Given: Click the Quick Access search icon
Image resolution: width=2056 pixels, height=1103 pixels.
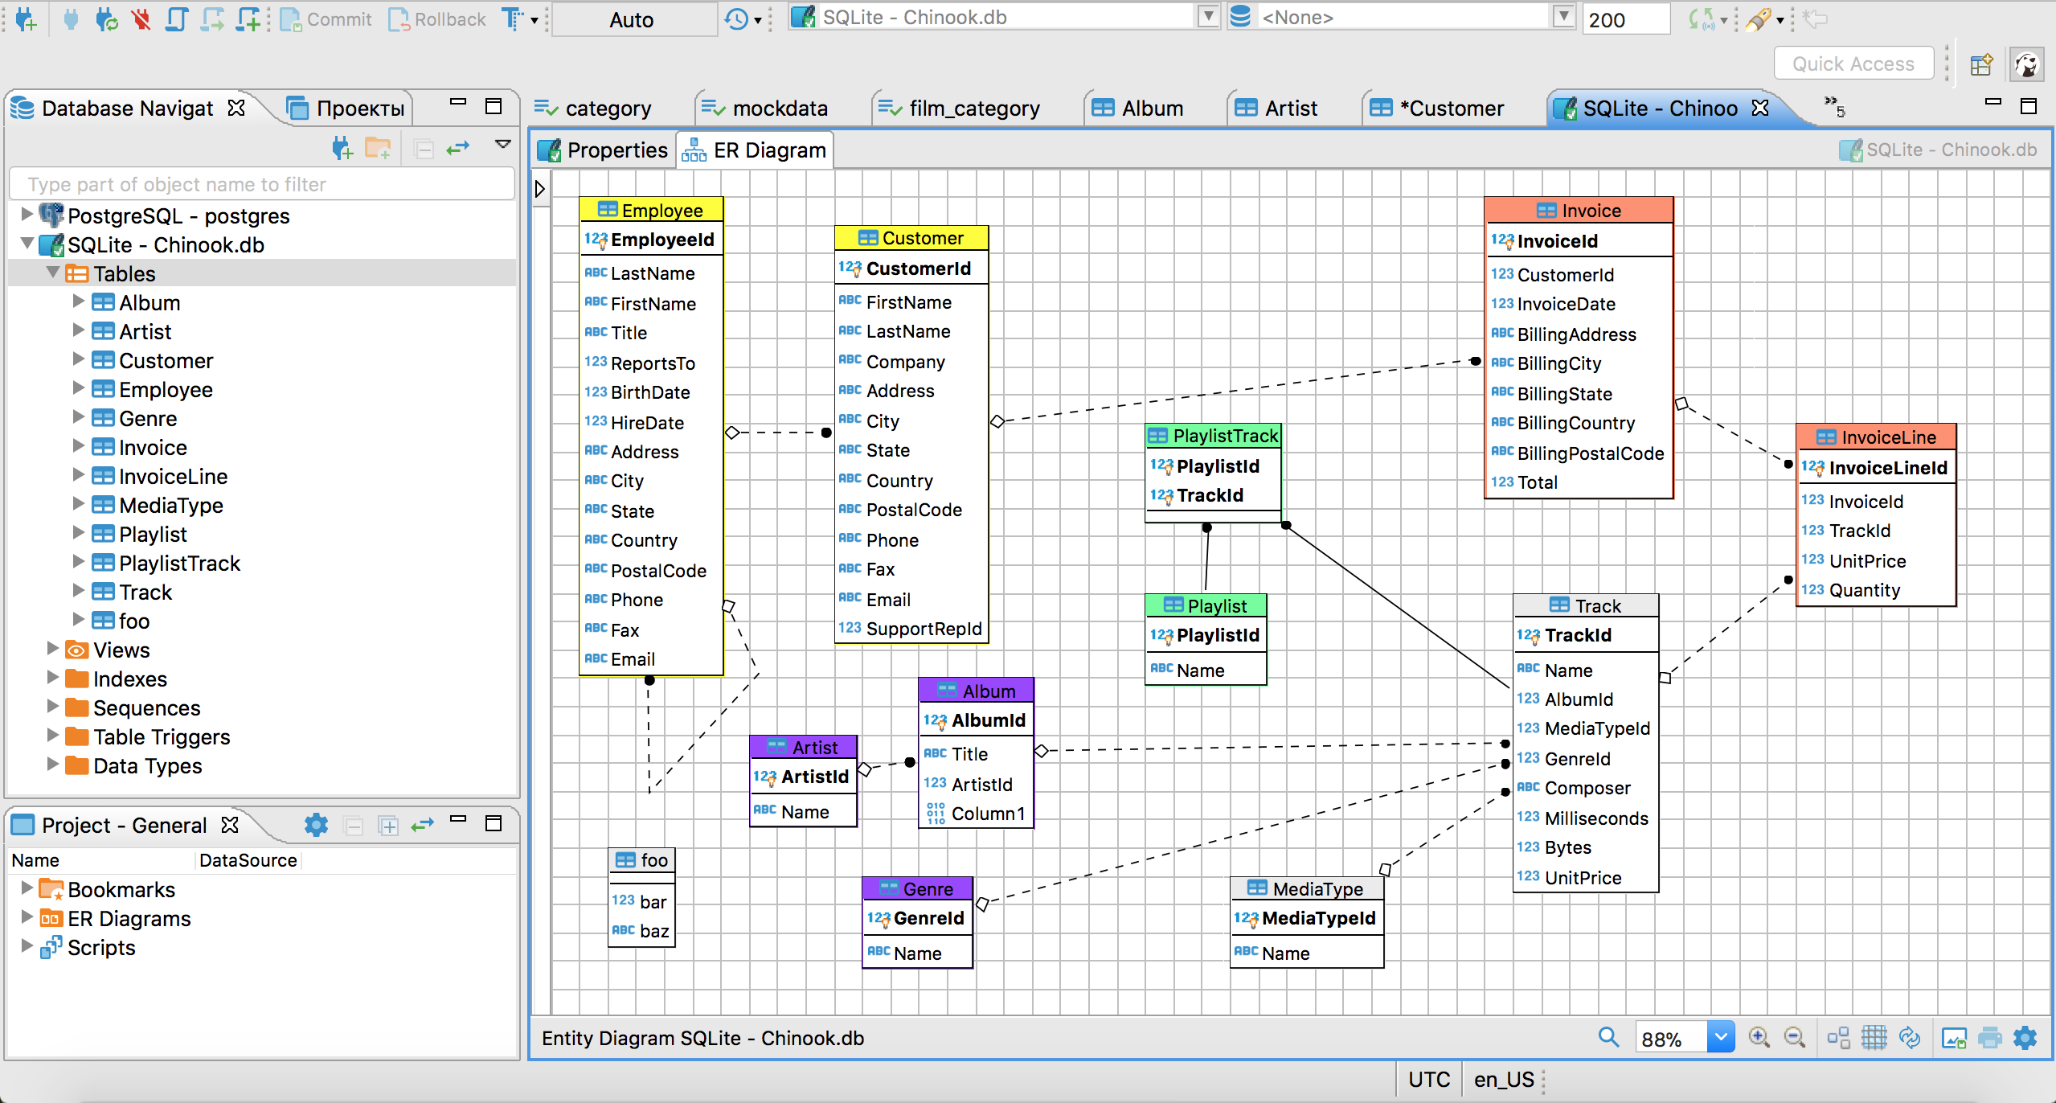Looking at the screenshot, I should (1853, 63).
